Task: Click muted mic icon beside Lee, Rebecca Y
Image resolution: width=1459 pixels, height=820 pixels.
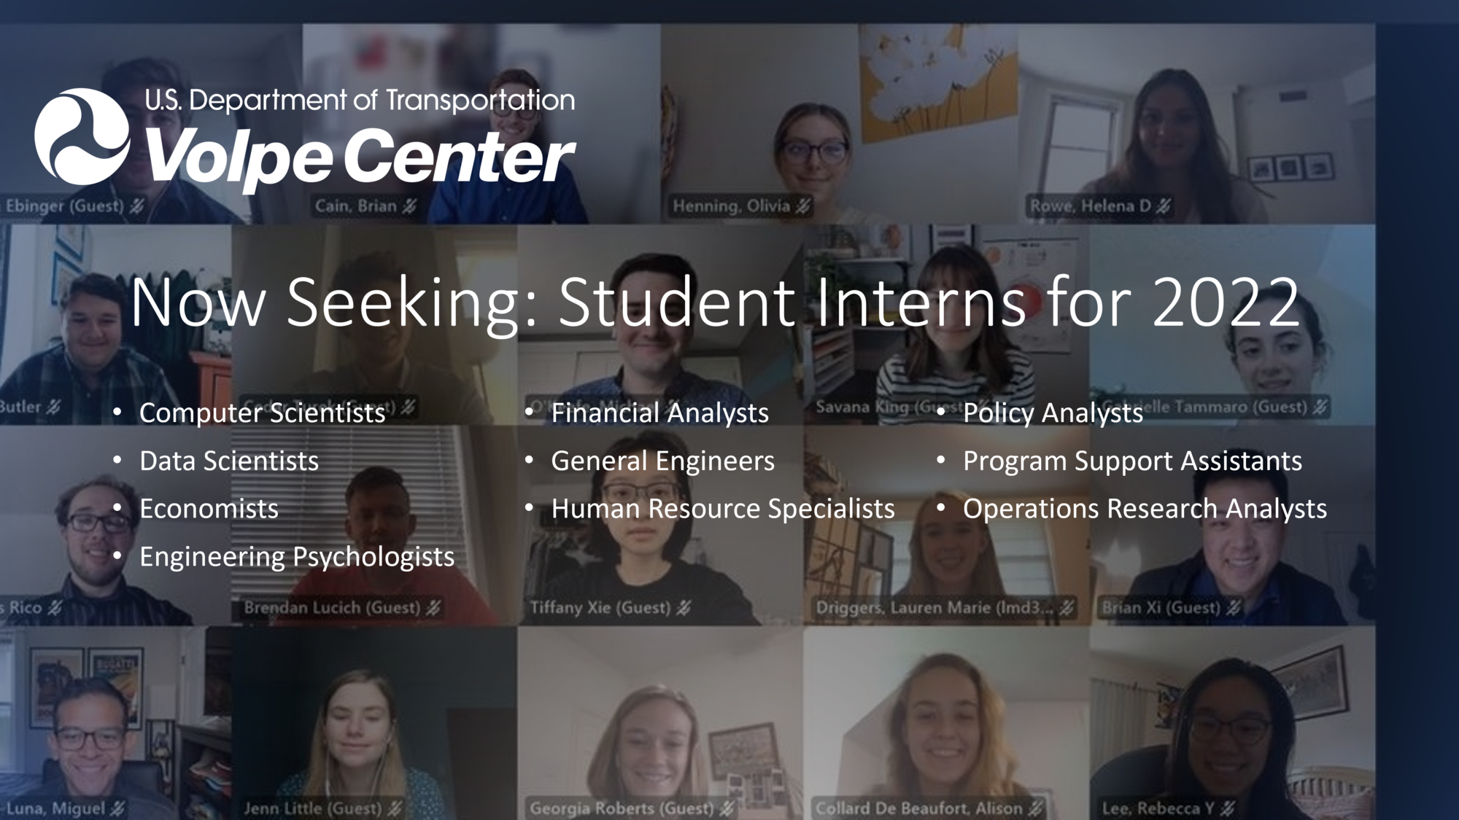Action: click(1228, 808)
